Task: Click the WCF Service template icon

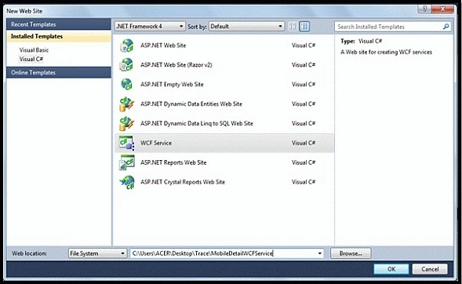Action: click(127, 144)
